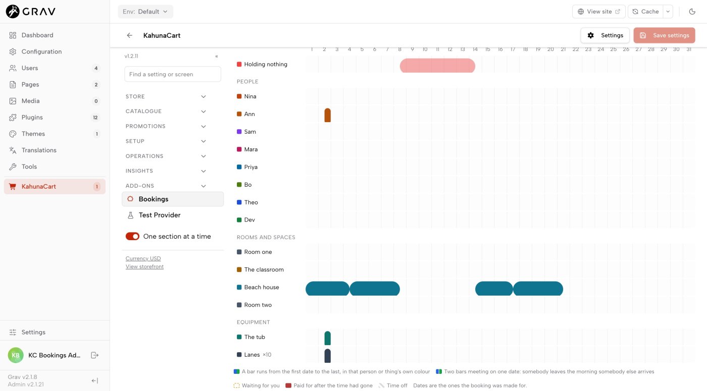707x391 pixels.
Task: Open Dashboard via its sidebar icon
Action: tap(13, 35)
